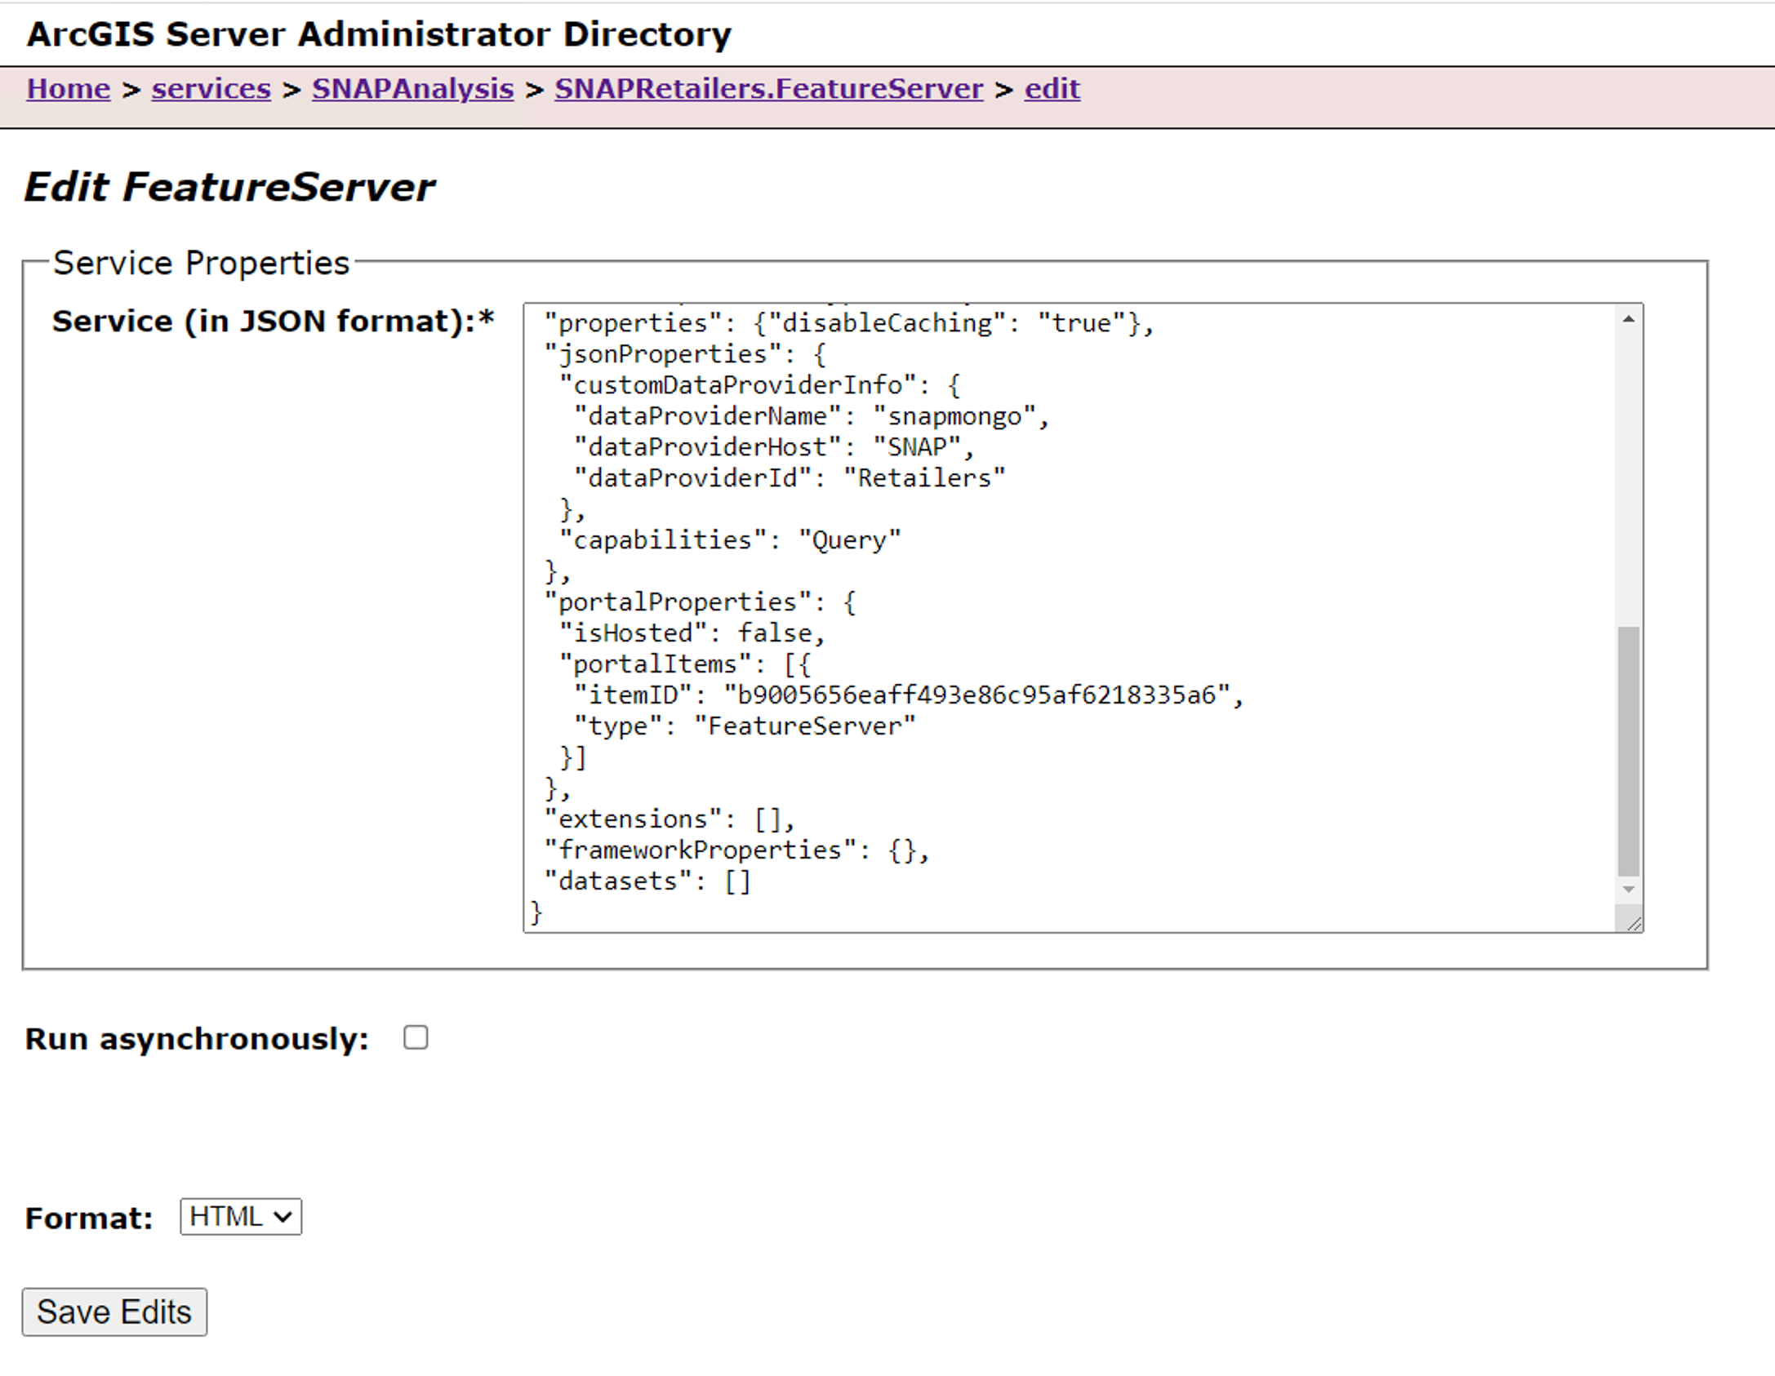Click the itemID value b9005656eaff493e86c95af6218335a6
The height and width of the screenshot is (1376, 1775).
[x=977, y=695]
